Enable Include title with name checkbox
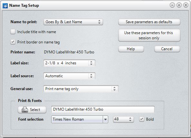The image size is (191, 138). tap(13, 32)
